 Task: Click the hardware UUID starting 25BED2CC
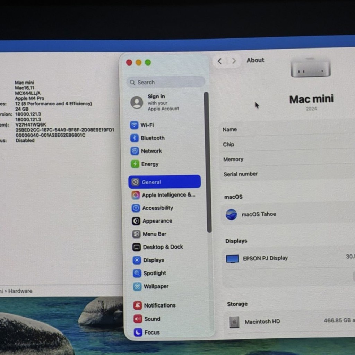click(65, 130)
